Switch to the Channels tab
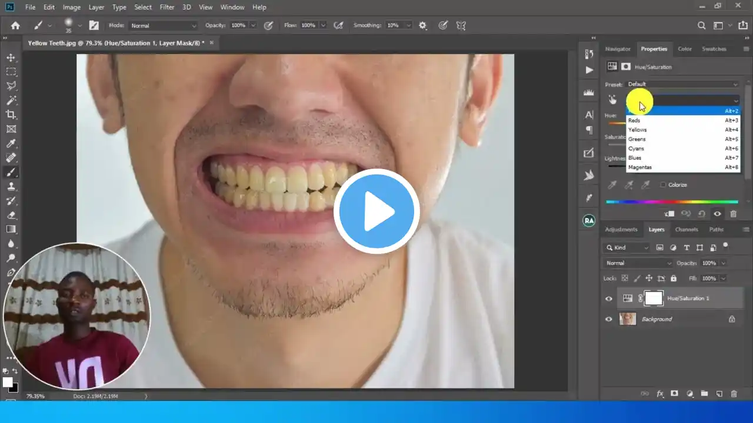This screenshot has width=753, height=423. pos(686,229)
